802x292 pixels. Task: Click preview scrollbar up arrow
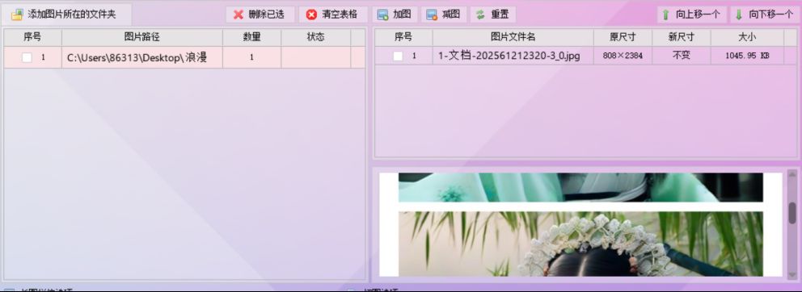point(792,174)
